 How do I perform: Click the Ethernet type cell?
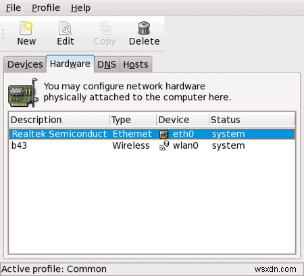coord(132,134)
